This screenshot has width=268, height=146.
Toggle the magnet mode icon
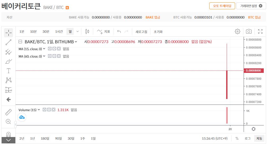(x=8, y=134)
